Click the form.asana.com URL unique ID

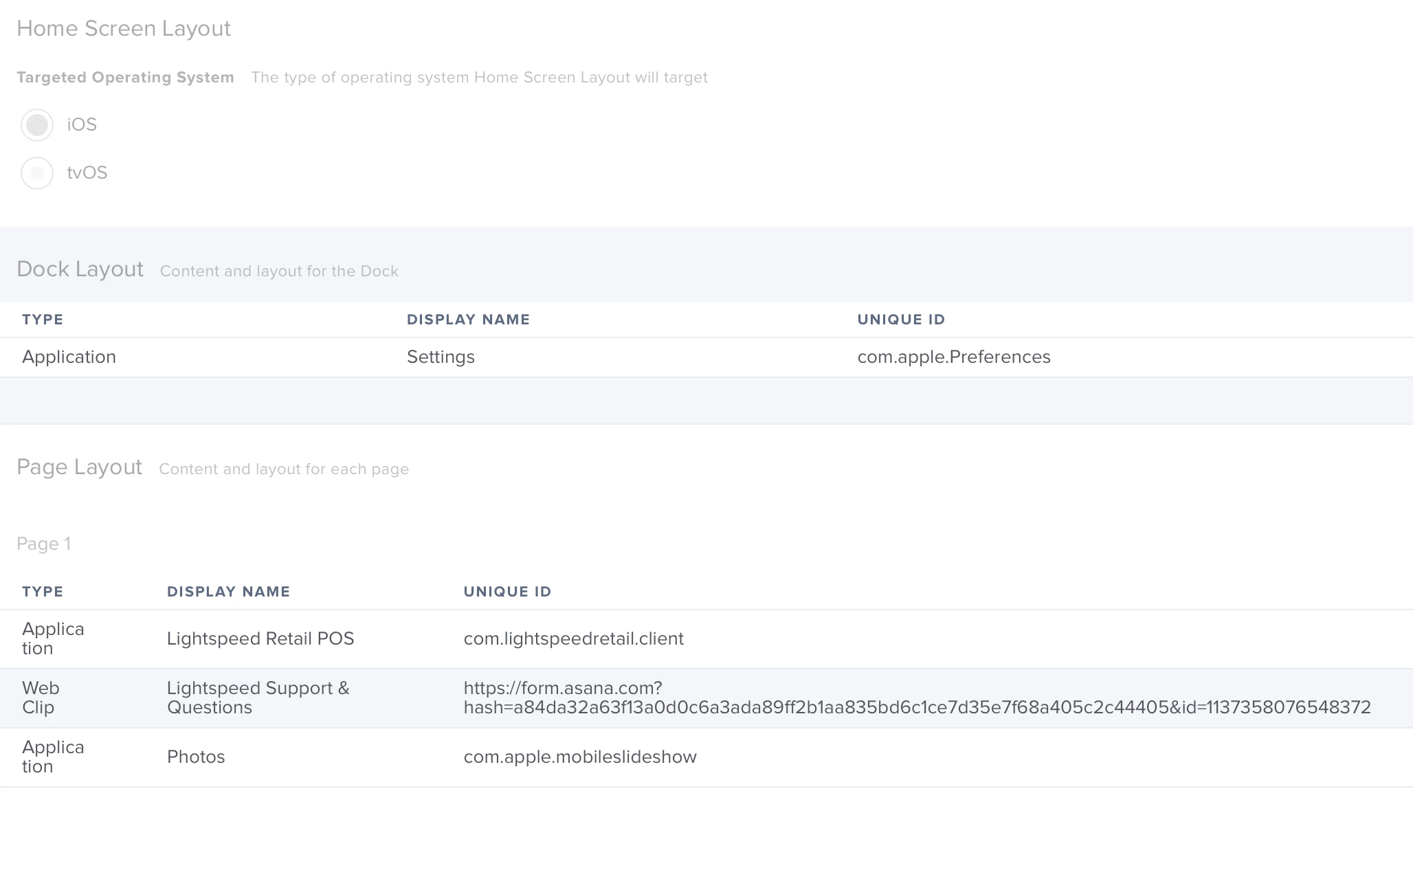(917, 698)
